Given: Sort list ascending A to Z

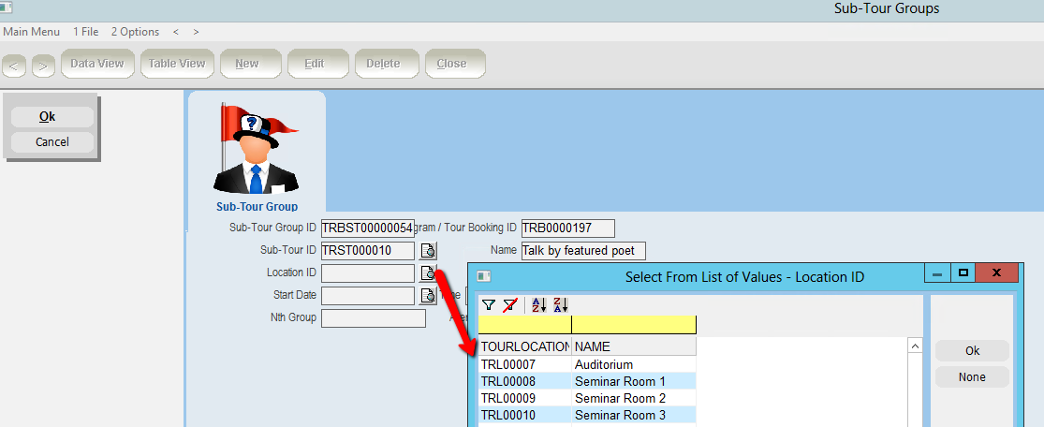Looking at the screenshot, I should [x=538, y=305].
